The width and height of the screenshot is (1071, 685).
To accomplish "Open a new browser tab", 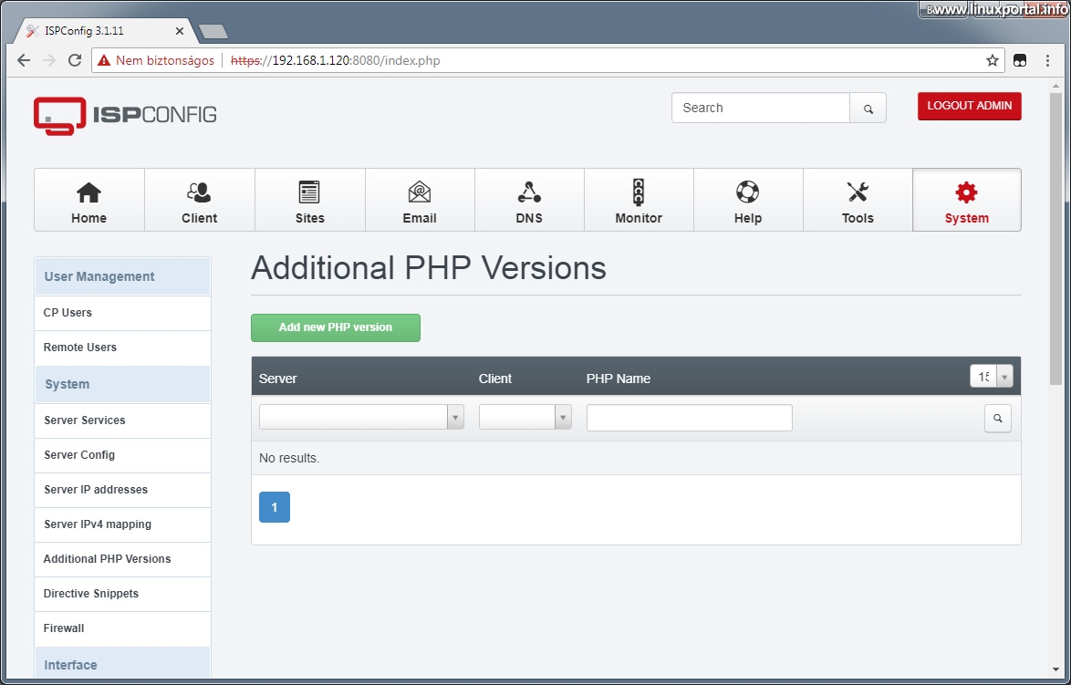I will (x=213, y=31).
